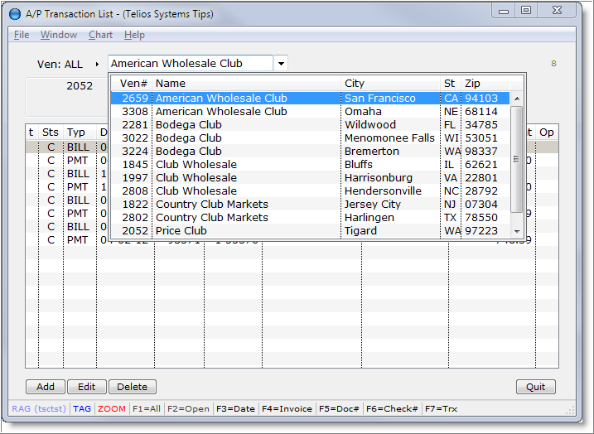Open the Help menu

134,35
